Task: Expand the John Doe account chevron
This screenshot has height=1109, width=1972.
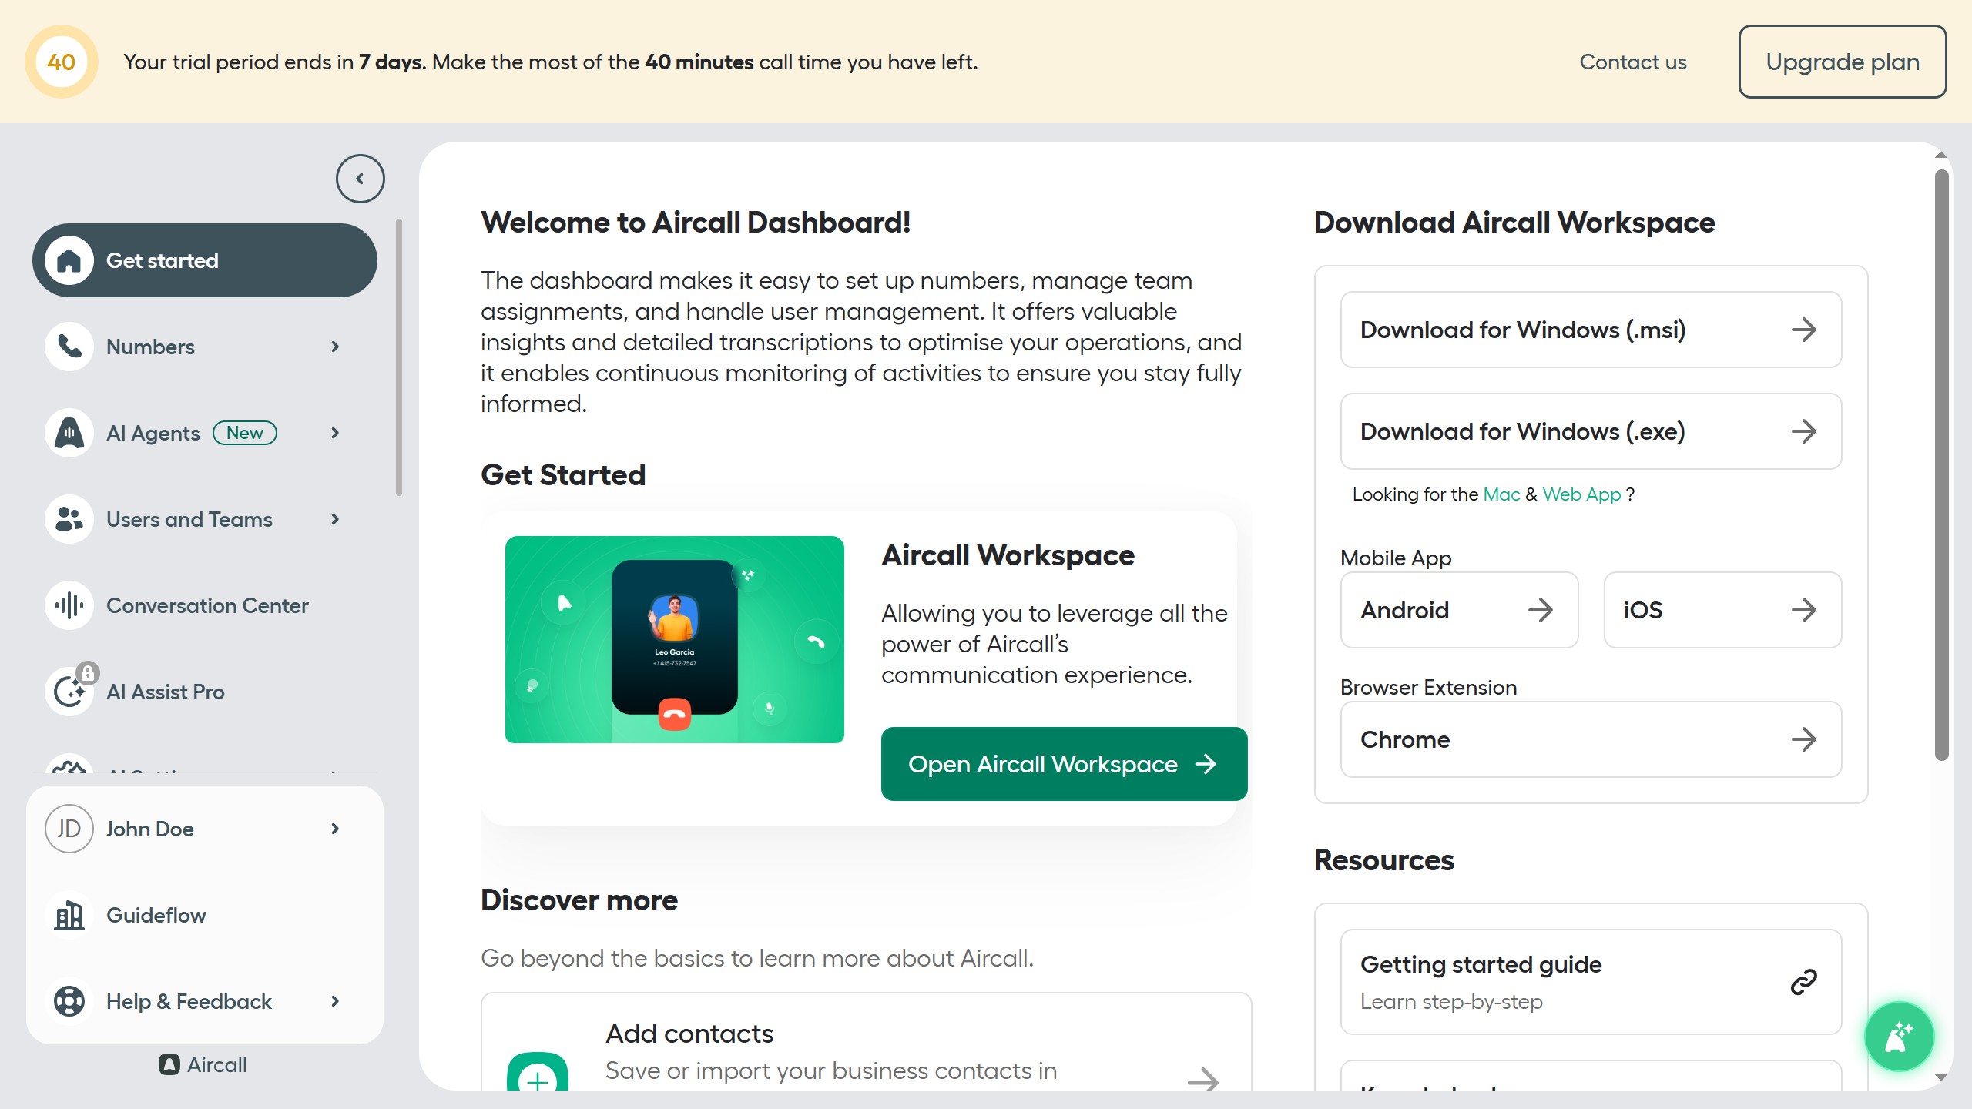Action: pyautogui.click(x=335, y=829)
